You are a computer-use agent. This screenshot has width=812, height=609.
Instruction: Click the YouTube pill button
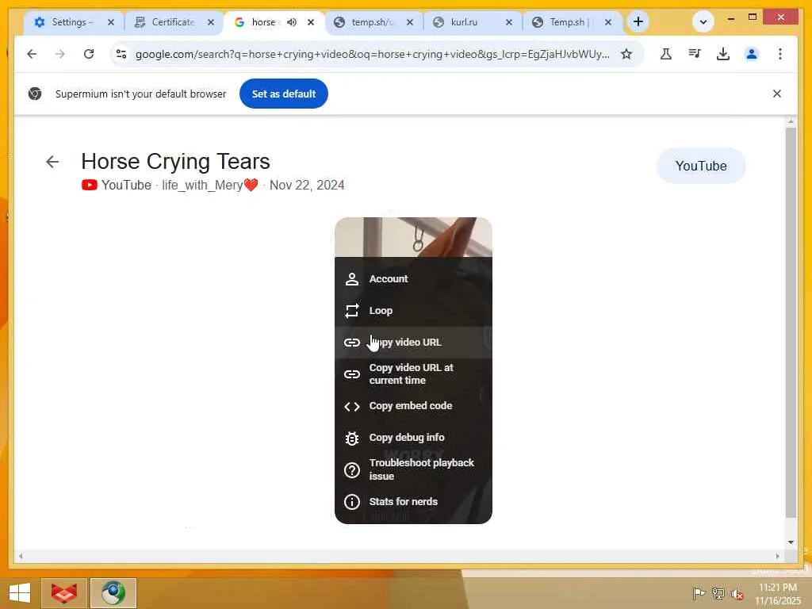[701, 166]
